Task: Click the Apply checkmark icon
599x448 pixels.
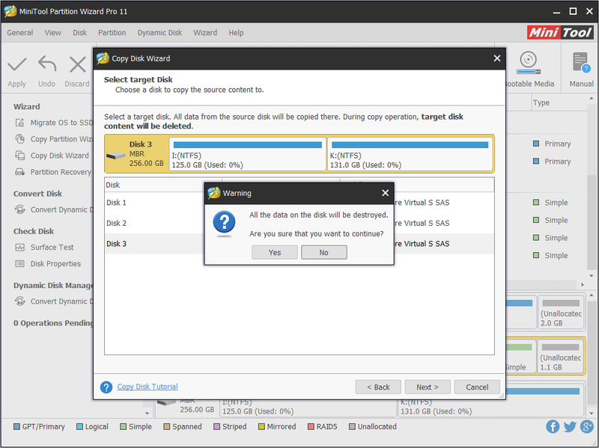Action: [x=17, y=64]
